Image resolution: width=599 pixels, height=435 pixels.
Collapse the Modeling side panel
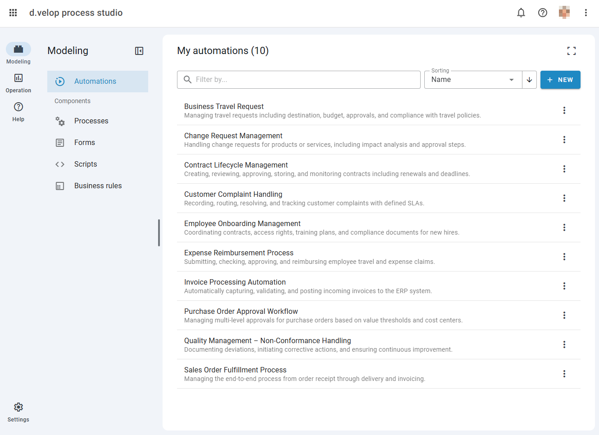(139, 51)
